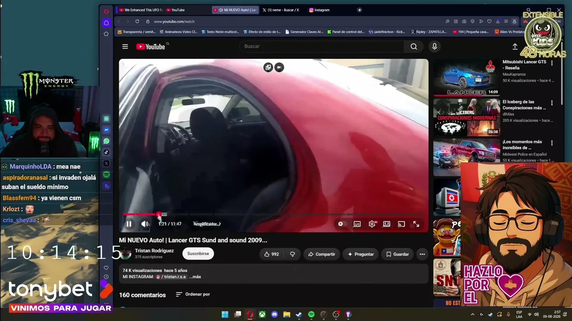Open options for El Iceberg de las Conspiraciones
Viewport: 572px width, 321px height.
click(x=552, y=103)
